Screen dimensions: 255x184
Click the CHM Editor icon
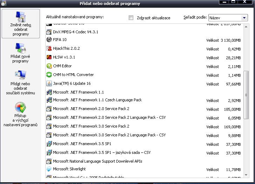49,66
